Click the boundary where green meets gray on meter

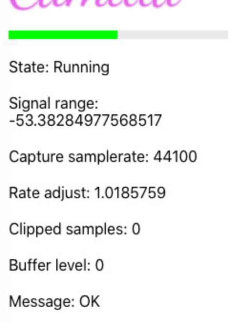[117, 35]
